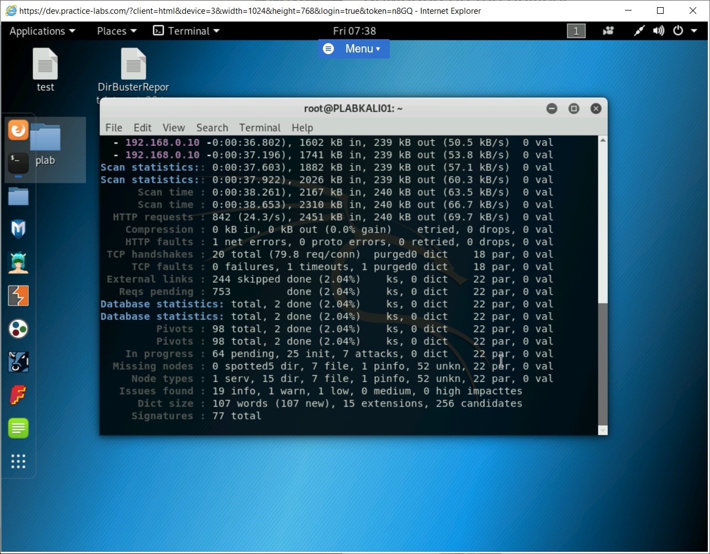Launch Firefox from the dock
The image size is (710, 554).
pyautogui.click(x=18, y=130)
